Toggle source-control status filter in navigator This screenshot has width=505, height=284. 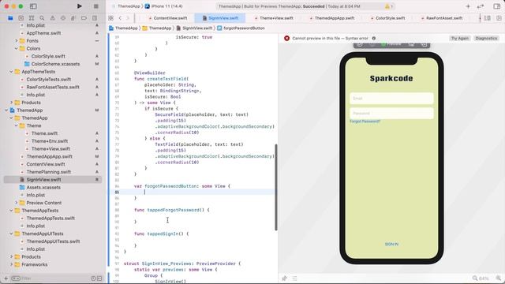99,278
